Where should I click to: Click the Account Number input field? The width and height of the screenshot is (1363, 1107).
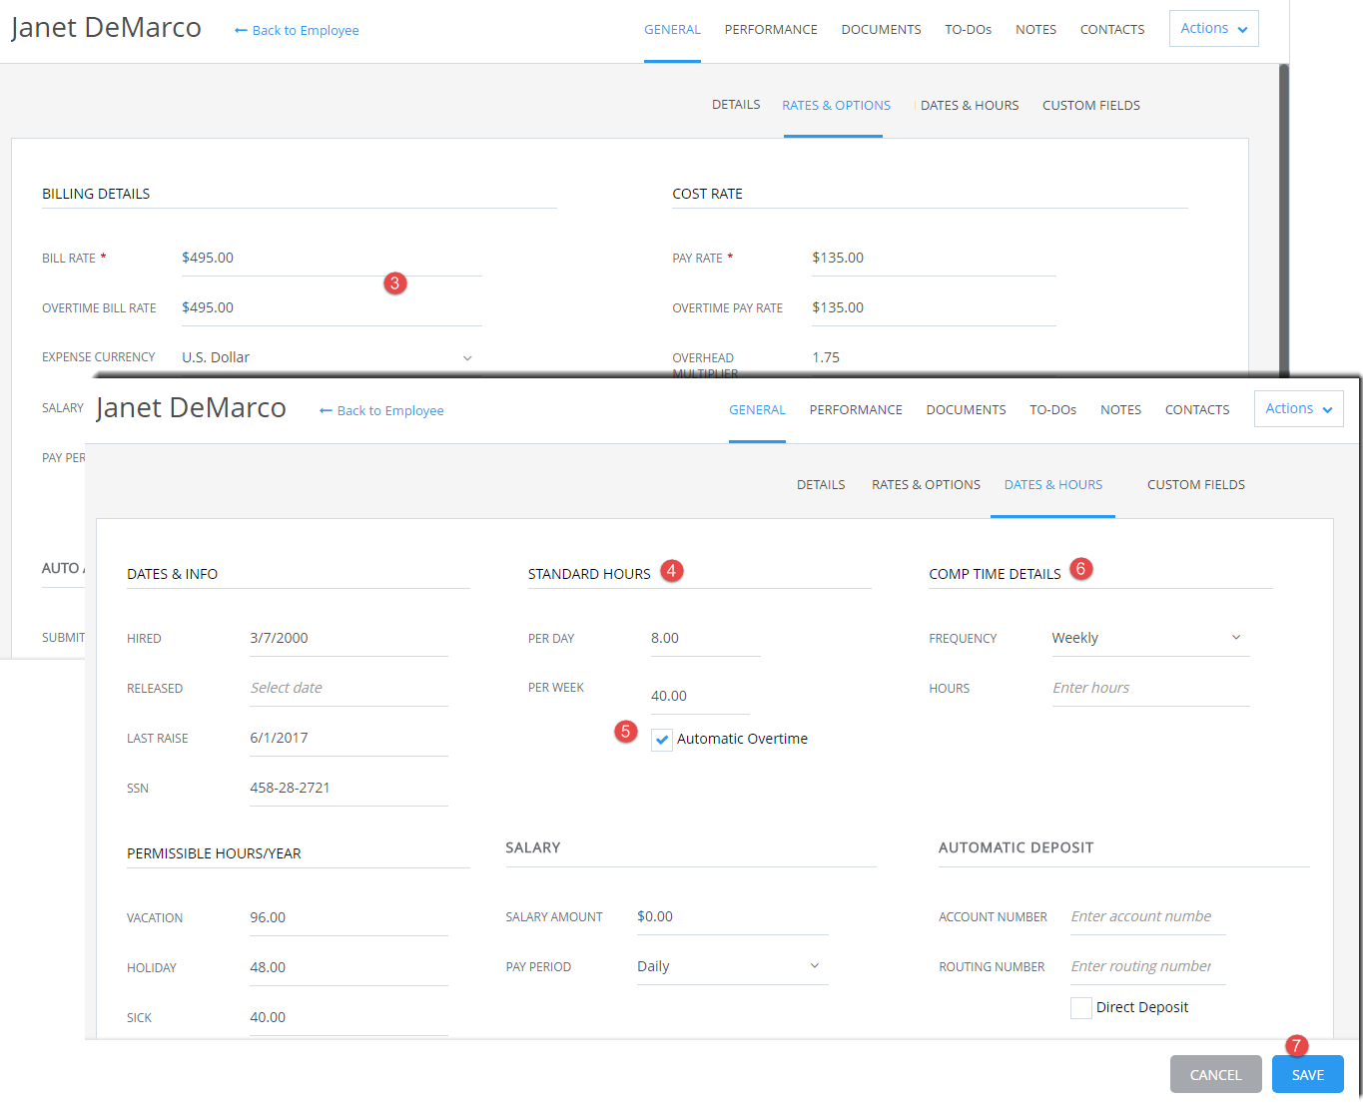point(1147,916)
